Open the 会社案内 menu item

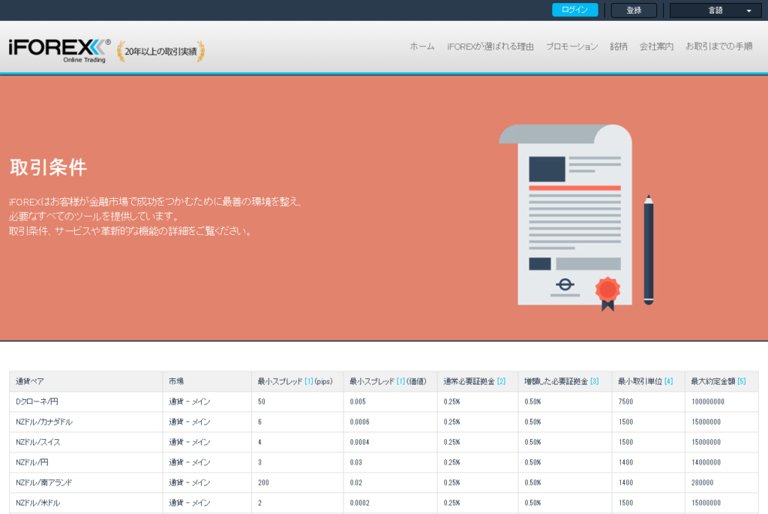tap(656, 47)
